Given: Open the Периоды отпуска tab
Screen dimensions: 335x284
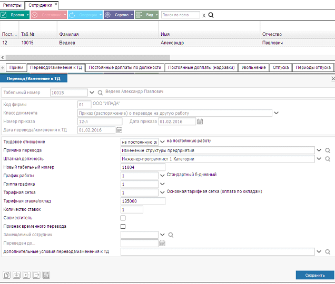Looking at the screenshot, I should coord(313,67).
